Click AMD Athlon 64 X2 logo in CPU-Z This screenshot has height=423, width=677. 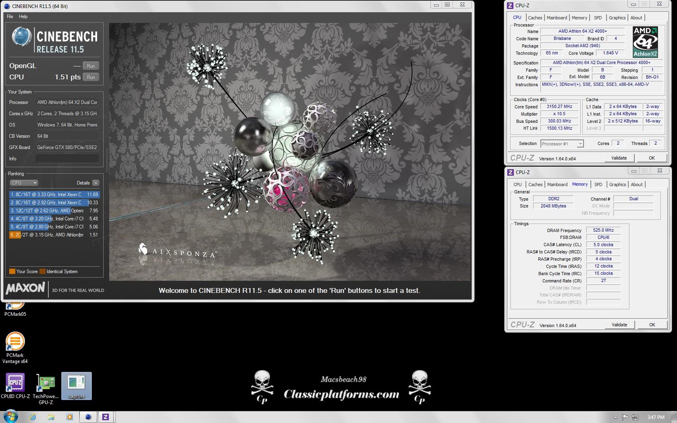(x=645, y=42)
